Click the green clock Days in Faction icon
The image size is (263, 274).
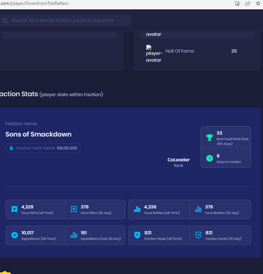coord(210,158)
